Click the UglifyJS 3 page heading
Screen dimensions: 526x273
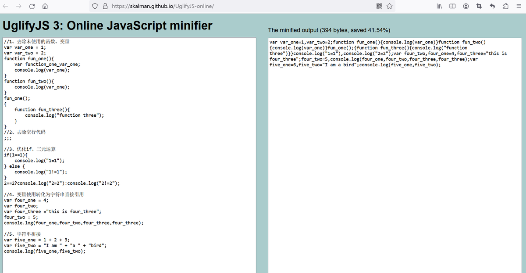pyautogui.click(x=107, y=25)
